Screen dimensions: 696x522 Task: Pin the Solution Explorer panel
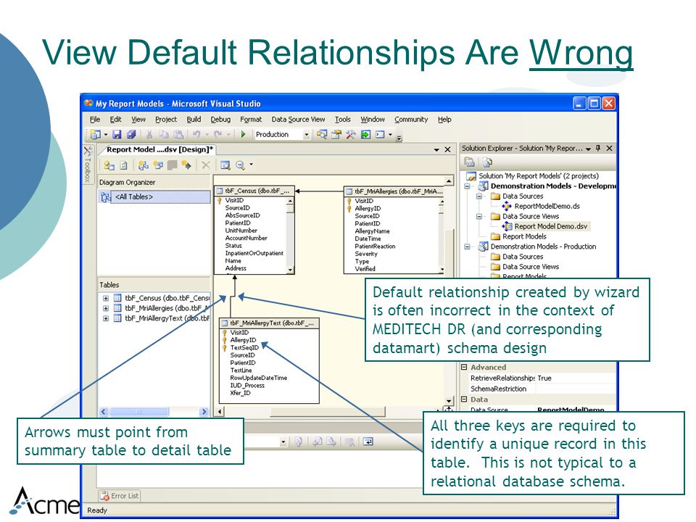[598, 148]
